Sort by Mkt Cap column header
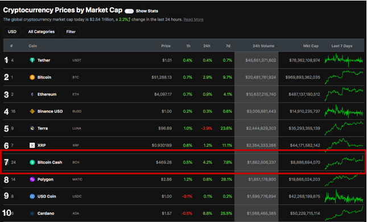 click(x=311, y=46)
